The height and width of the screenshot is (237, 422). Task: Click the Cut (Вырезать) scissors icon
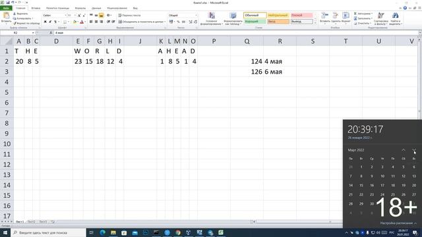point(15,13)
